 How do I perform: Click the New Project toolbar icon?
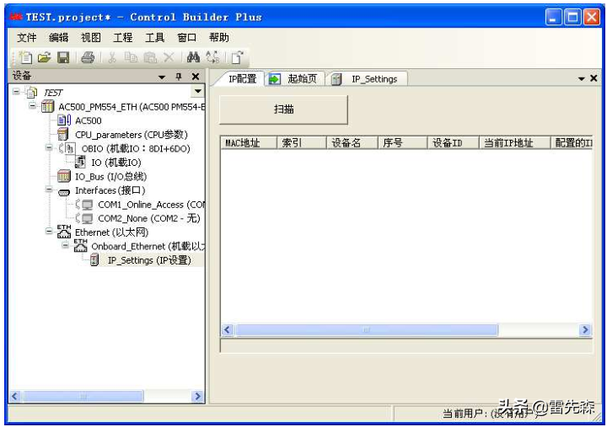tap(26, 57)
